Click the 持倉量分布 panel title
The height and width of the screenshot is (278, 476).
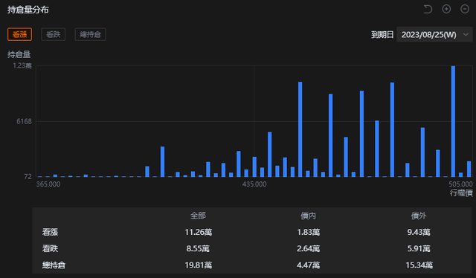[28, 10]
